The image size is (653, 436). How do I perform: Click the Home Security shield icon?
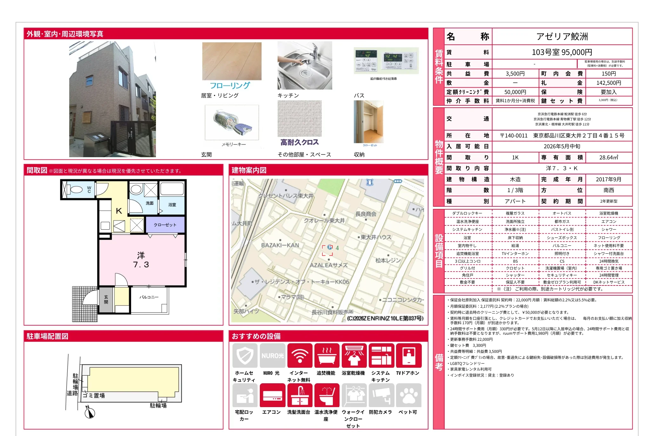coord(245,355)
